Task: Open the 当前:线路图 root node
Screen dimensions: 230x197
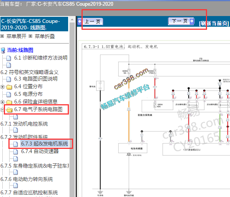Action: pyautogui.click(x=20, y=50)
